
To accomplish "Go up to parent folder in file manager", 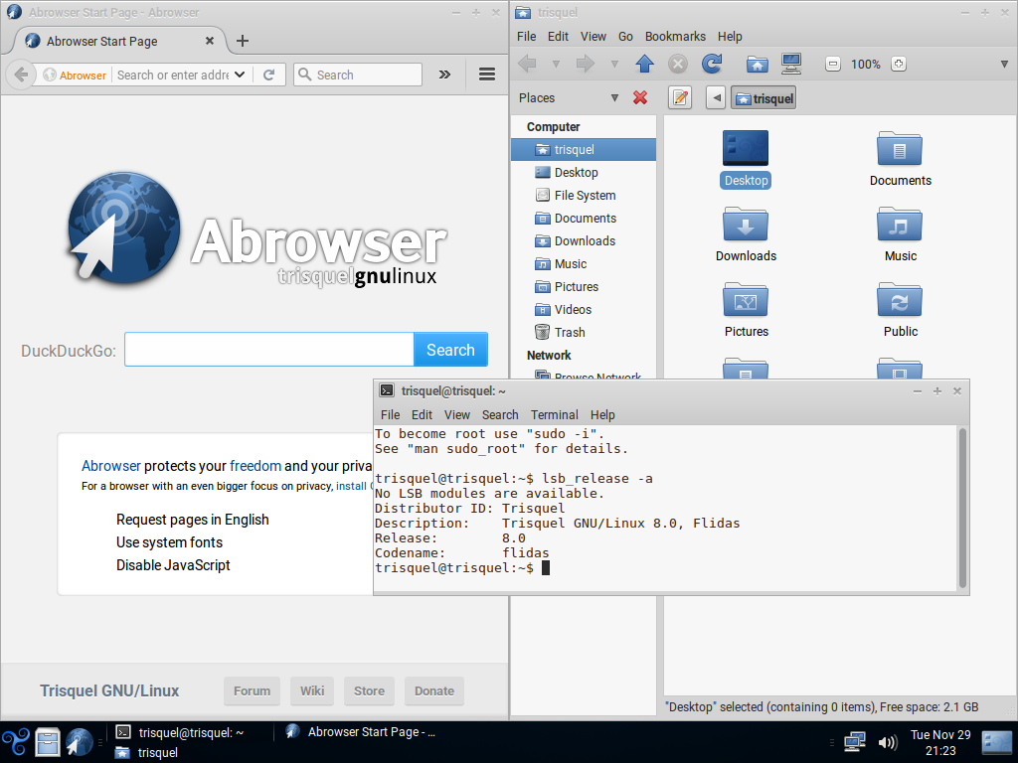I will click(644, 64).
